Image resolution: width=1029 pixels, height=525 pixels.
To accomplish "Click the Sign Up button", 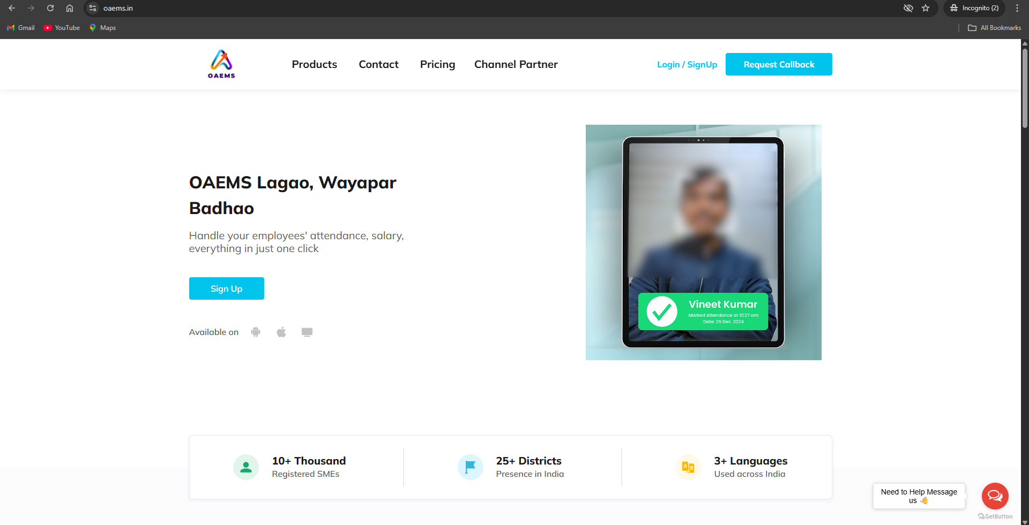I will click(226, 288).
